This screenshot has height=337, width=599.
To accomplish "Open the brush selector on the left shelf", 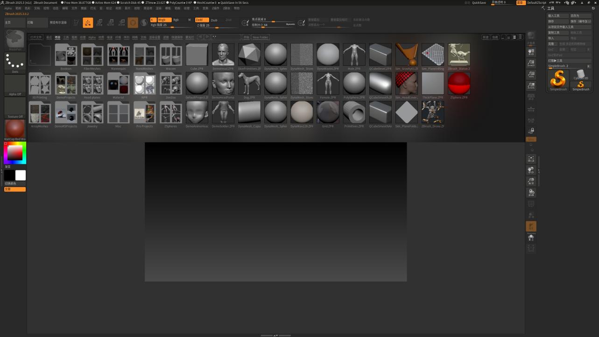I will (14, 40).
